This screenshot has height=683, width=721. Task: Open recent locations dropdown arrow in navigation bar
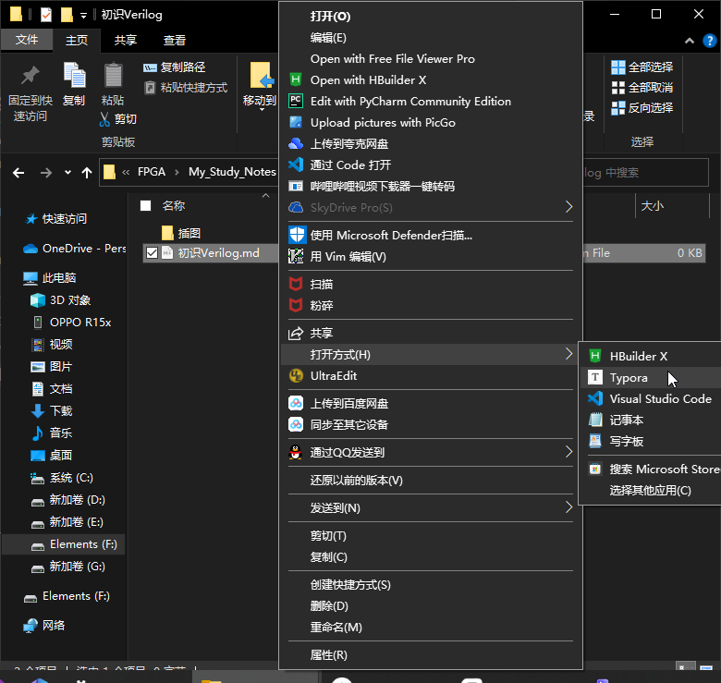coord(68,173)
